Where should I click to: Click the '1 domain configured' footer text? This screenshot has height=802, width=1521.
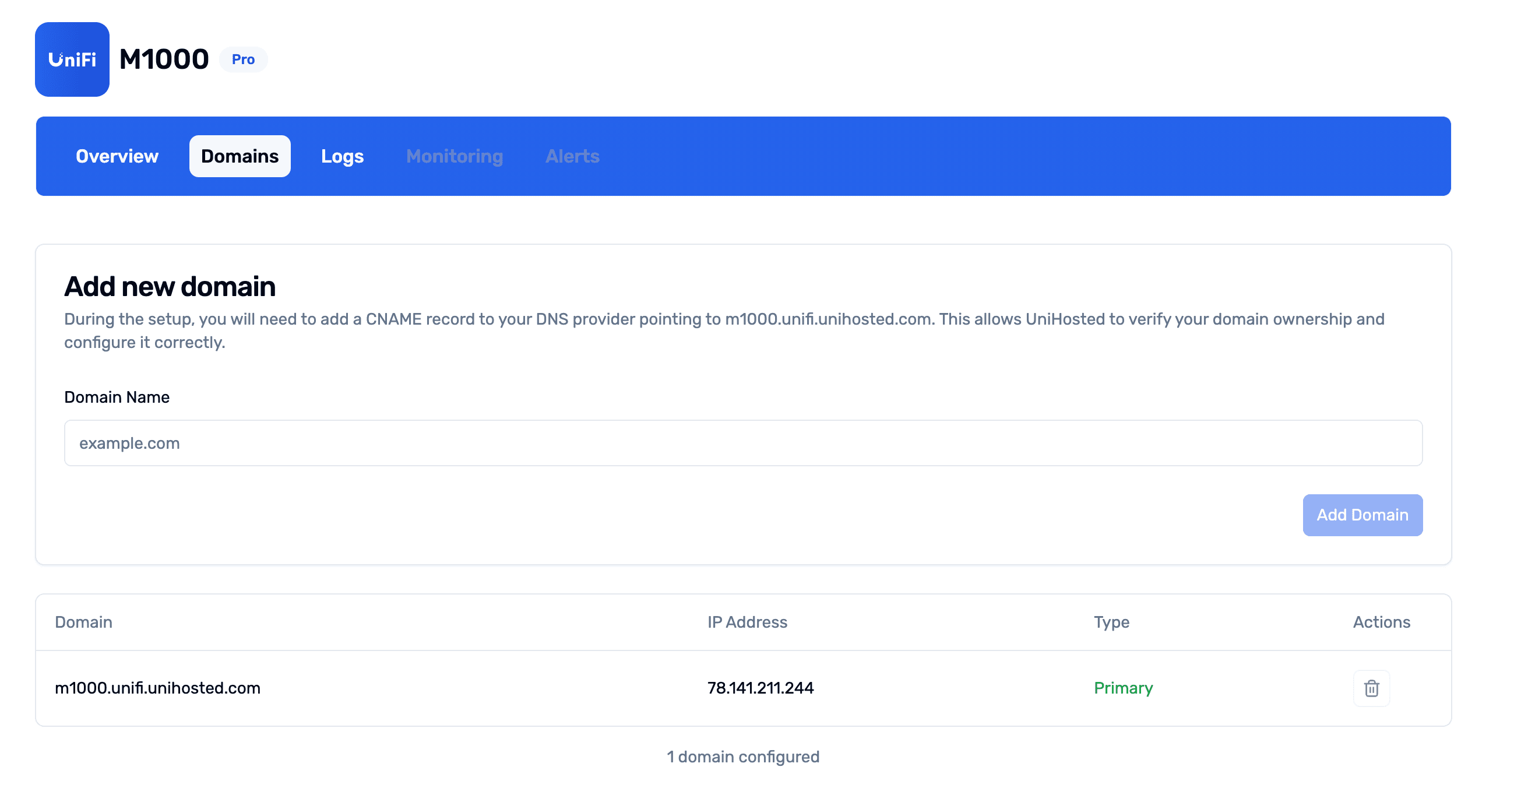click(x=743, y=758)
